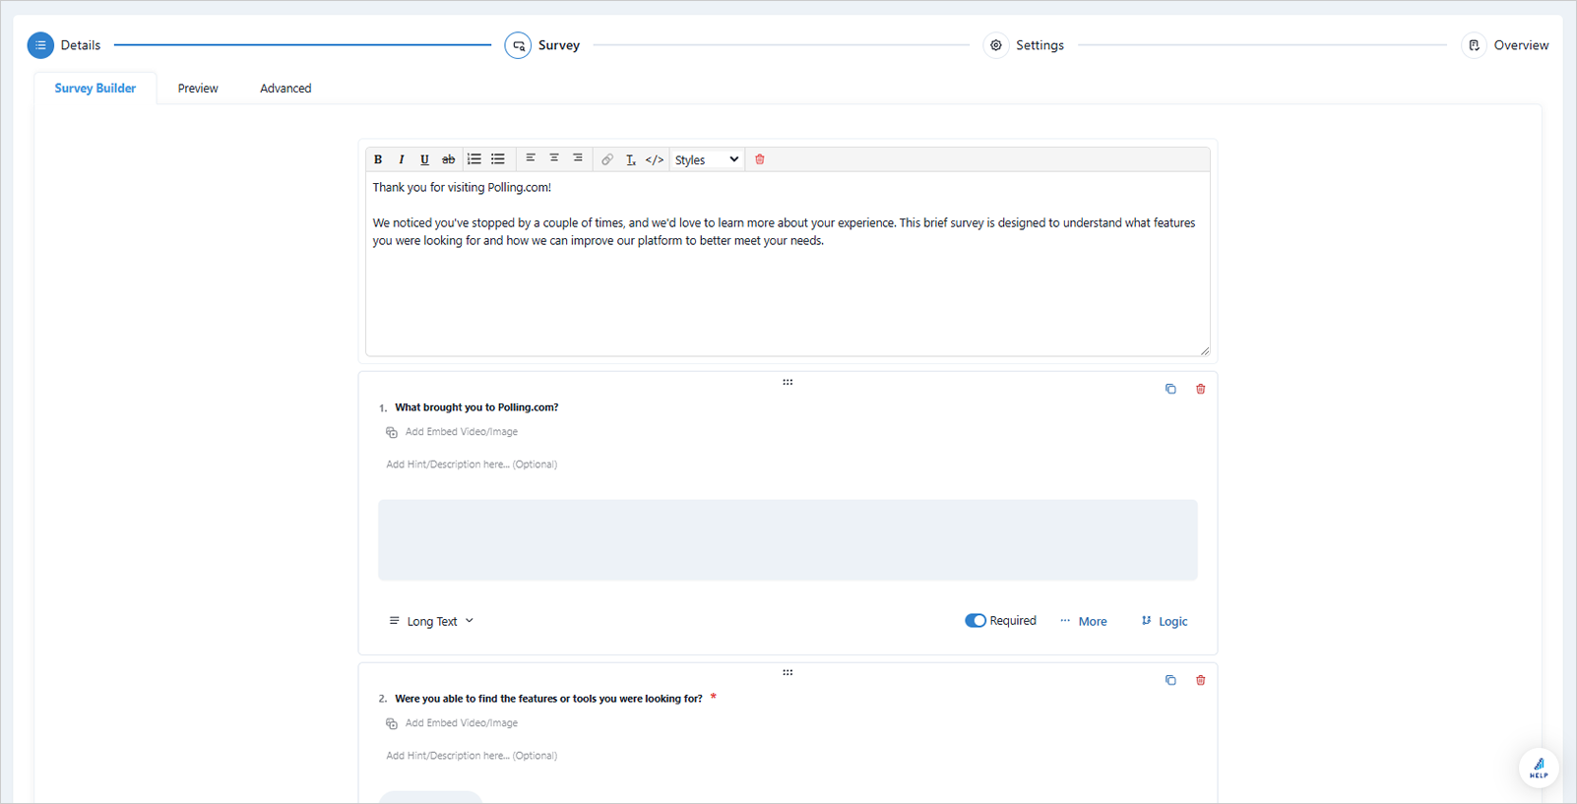Toggle underline formatting in the editor

425,159
